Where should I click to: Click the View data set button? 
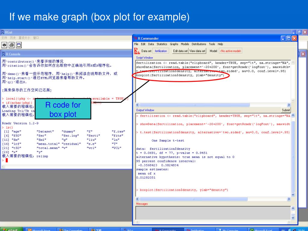click(x=197, y=51)
